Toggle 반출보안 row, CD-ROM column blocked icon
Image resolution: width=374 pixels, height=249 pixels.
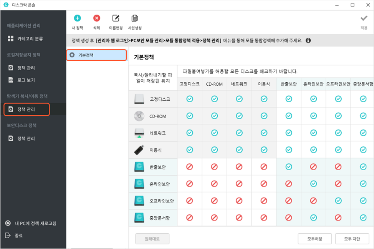[214, 167]
